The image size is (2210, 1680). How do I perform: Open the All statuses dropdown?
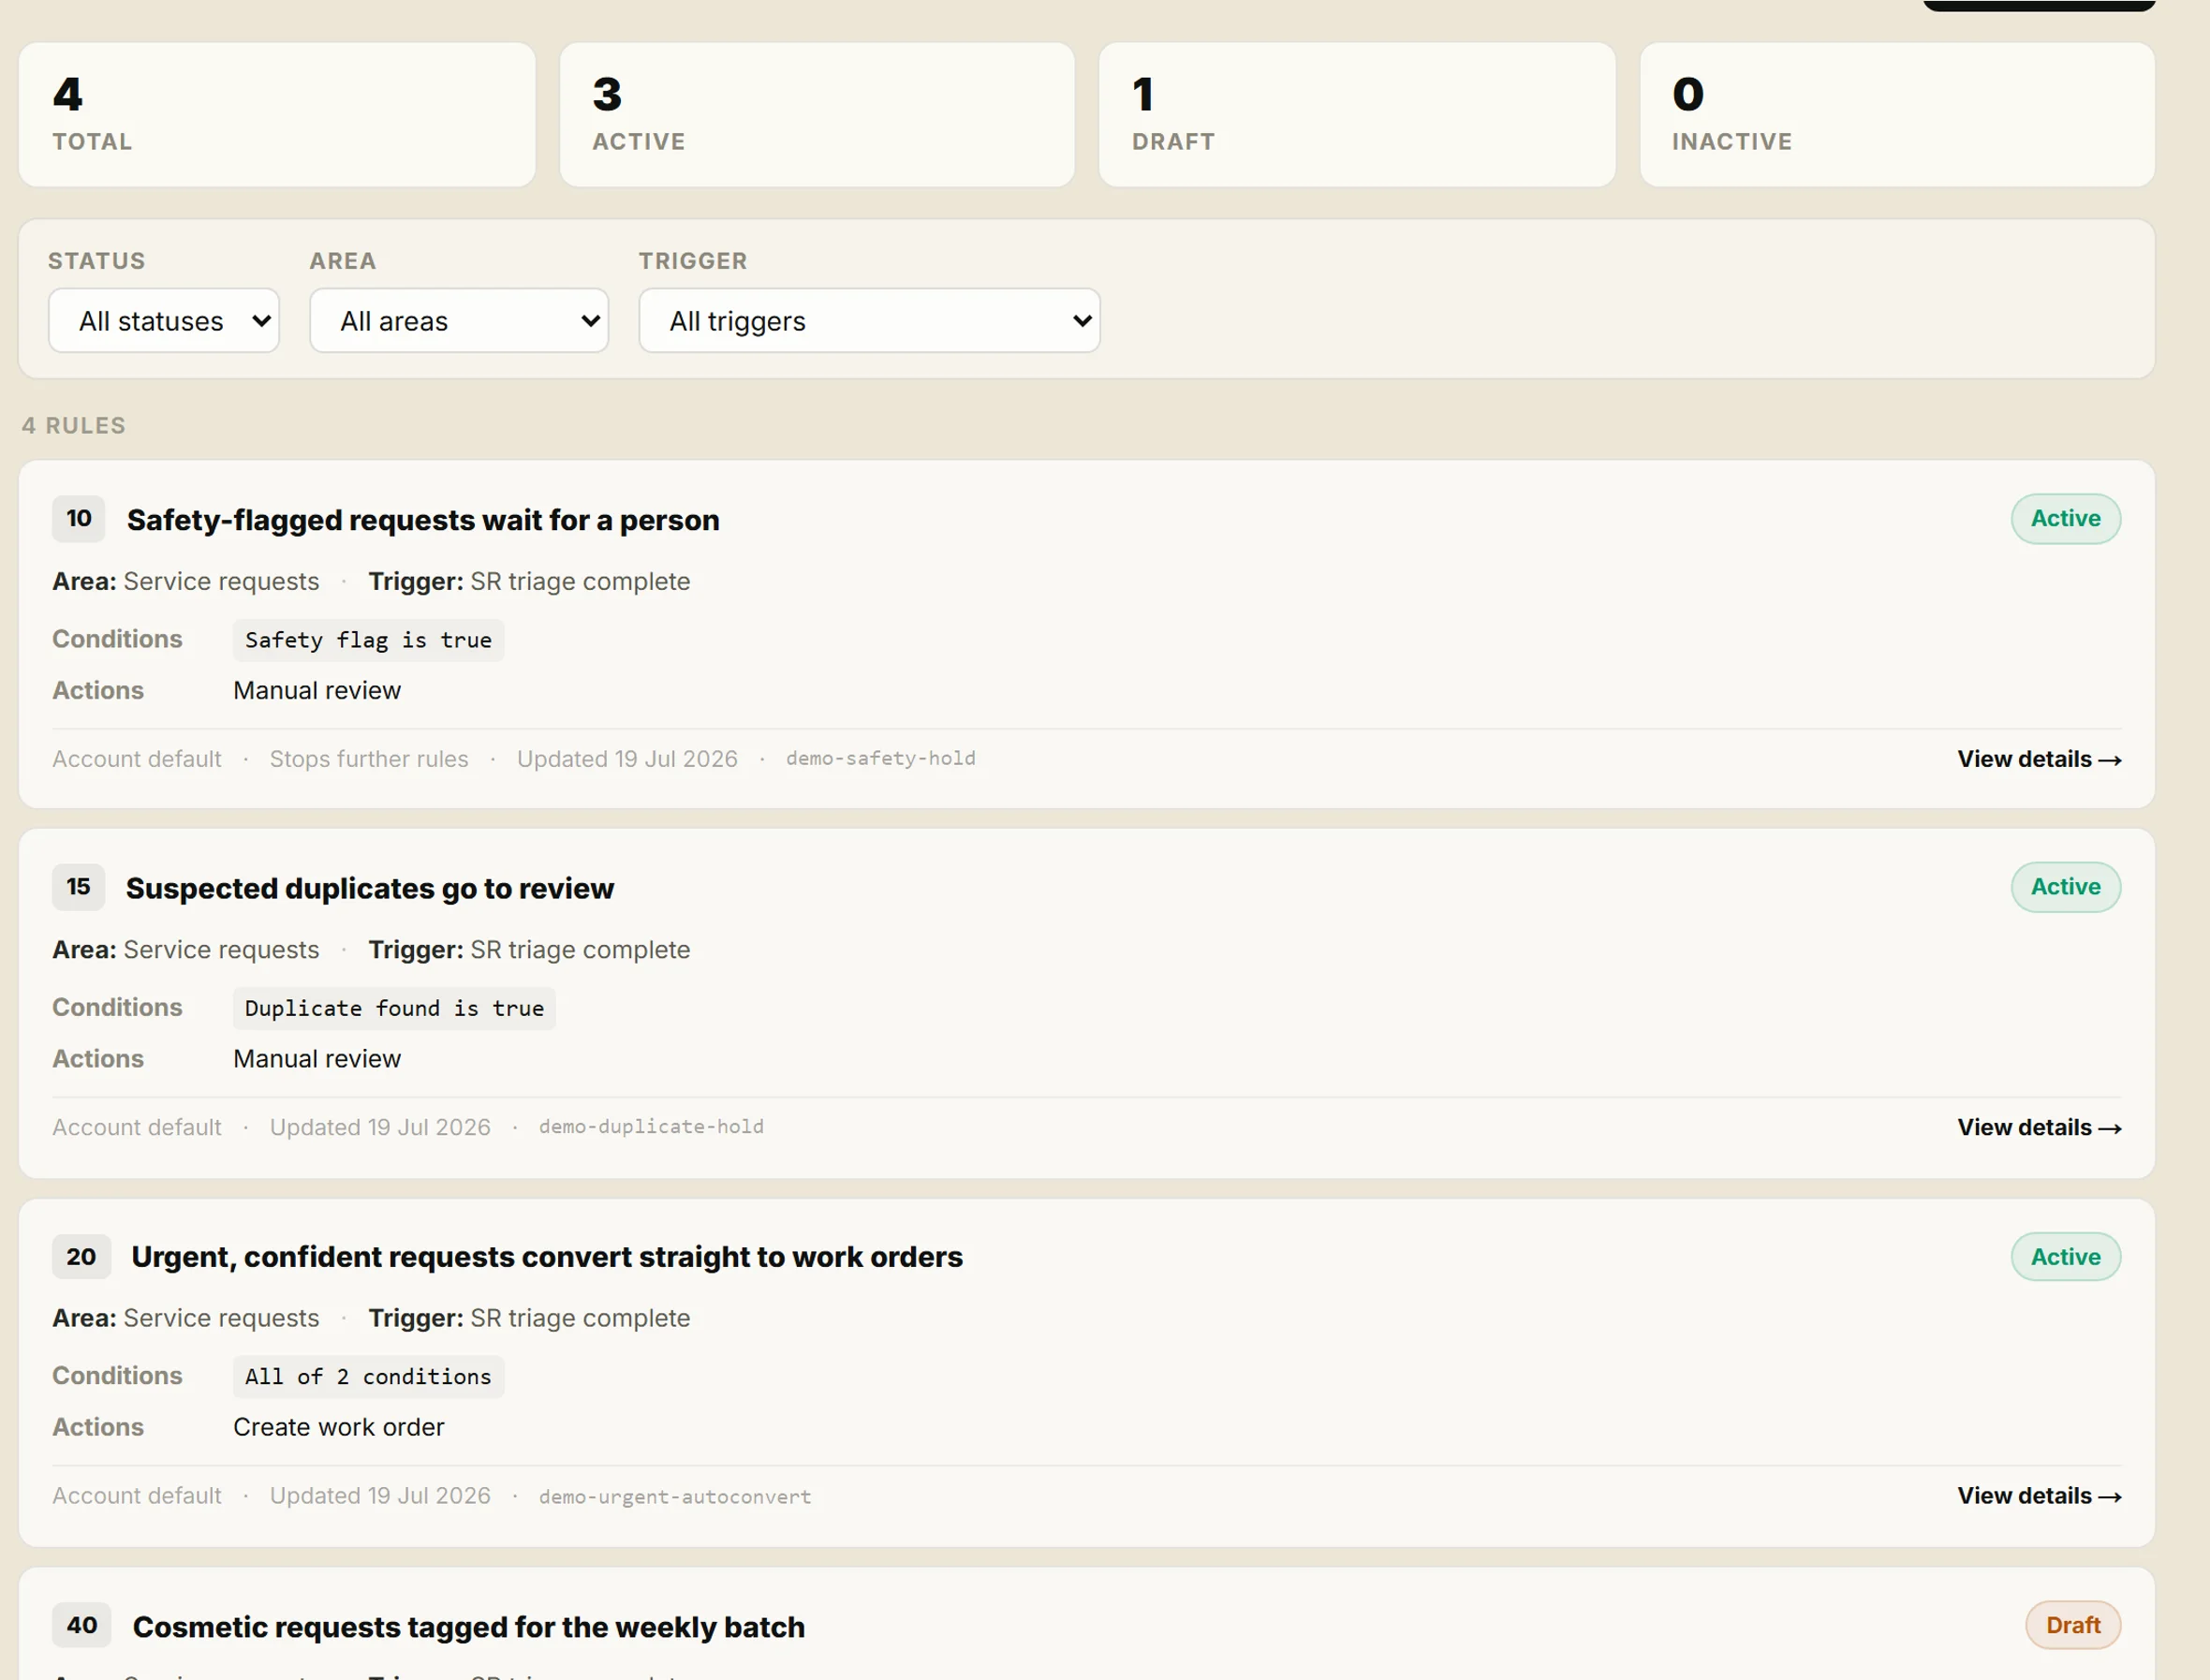point(164,321)
